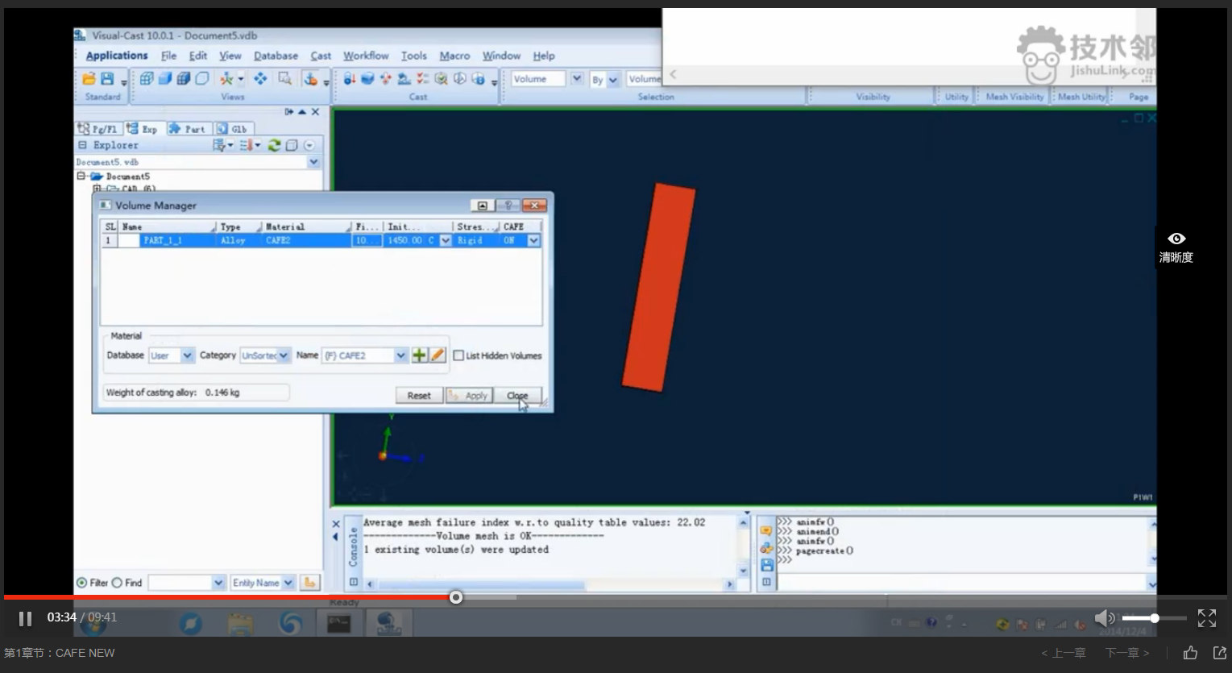Mute the video with the speaker icon
This screenshot has height=673, width=1232.
[x=1104, y=618]
